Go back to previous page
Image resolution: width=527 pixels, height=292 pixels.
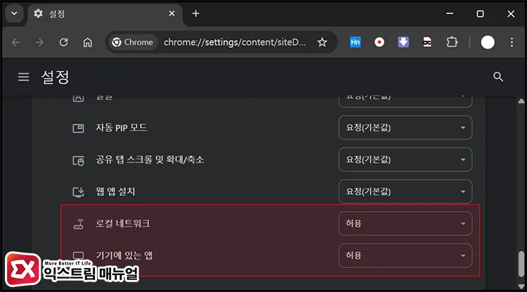pos(15,42)
